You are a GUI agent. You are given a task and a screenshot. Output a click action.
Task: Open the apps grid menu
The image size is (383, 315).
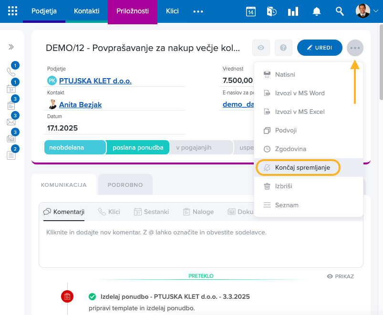(13, 11)
